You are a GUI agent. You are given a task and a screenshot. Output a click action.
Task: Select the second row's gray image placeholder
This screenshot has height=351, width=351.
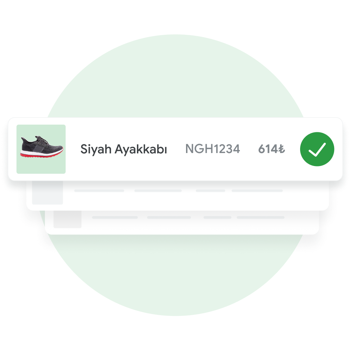point(47,192)
